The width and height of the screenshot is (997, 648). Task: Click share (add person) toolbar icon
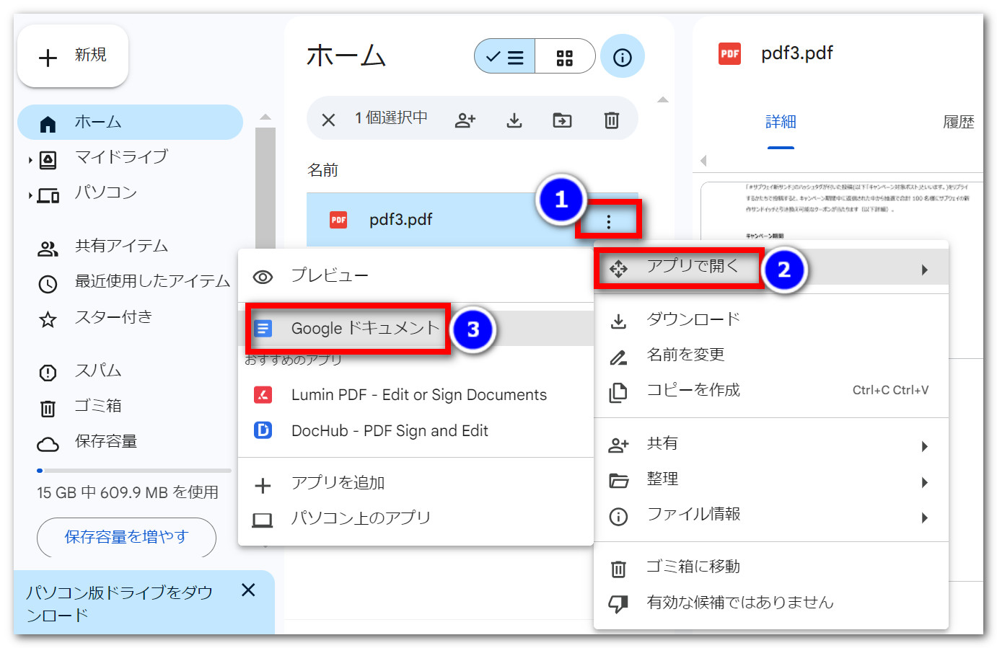pyautogui.click(x=465, y=120)
